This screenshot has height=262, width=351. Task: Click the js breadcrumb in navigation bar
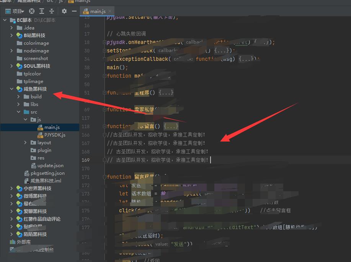pyautogui.click(x=60, y=1)
